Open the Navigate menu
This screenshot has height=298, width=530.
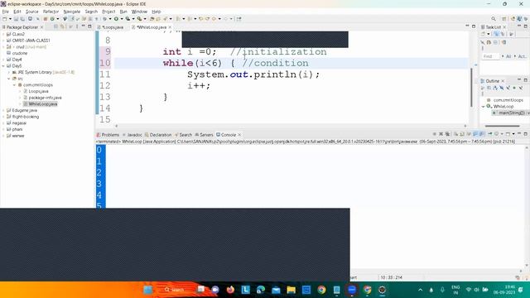click(72, 12)
